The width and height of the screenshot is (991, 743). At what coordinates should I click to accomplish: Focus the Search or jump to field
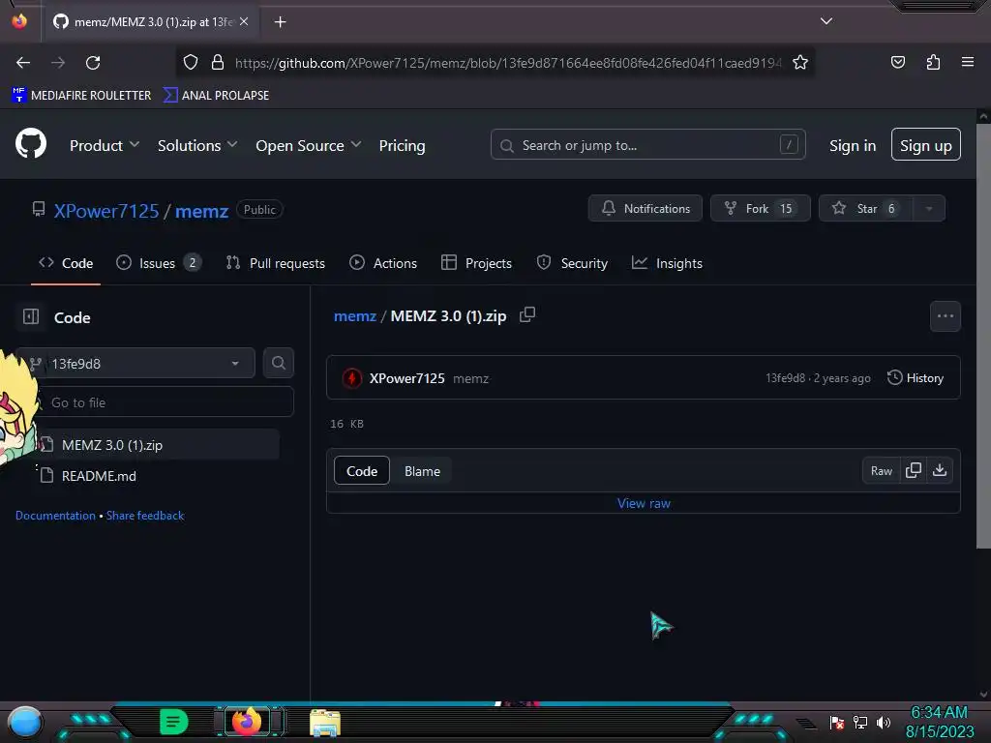647,145
